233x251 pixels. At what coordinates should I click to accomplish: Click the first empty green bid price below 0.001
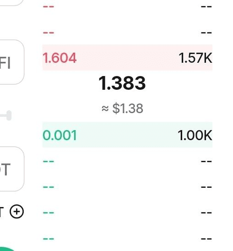tap(49, 161)
